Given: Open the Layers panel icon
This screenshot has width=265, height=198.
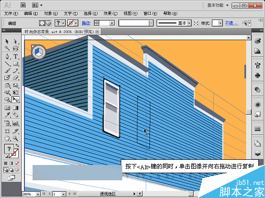Looking at the screenshot, I should [x=257, y=154].
